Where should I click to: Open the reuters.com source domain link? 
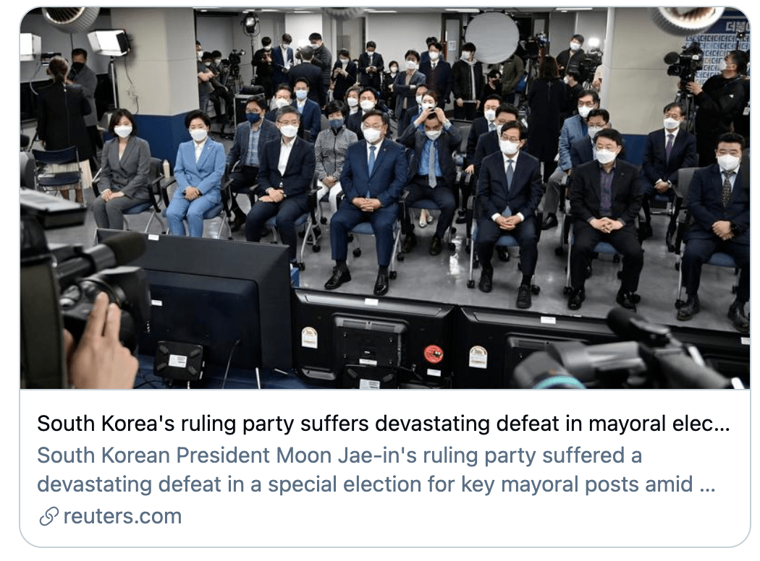point(122,516)
